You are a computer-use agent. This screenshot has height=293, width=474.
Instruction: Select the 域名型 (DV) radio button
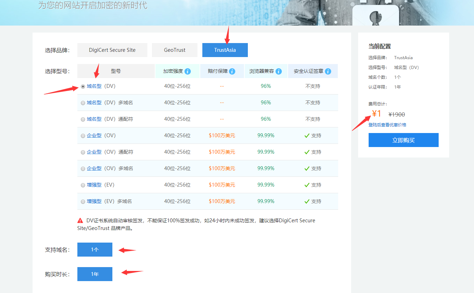click(83, 86)
